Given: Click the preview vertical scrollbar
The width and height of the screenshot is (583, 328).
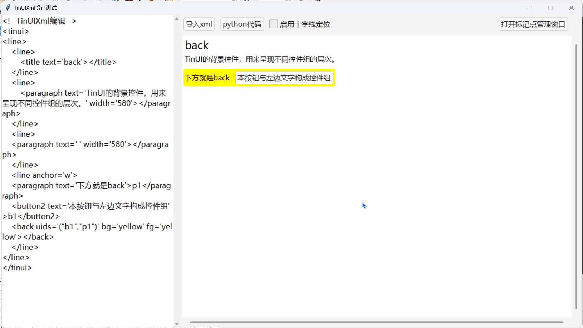Looking at the screenshot, I should click(576, 176).
